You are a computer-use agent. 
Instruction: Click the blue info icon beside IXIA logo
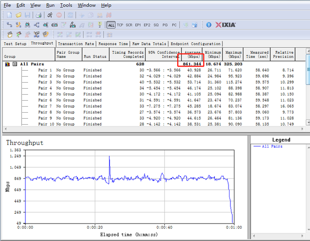209,24
